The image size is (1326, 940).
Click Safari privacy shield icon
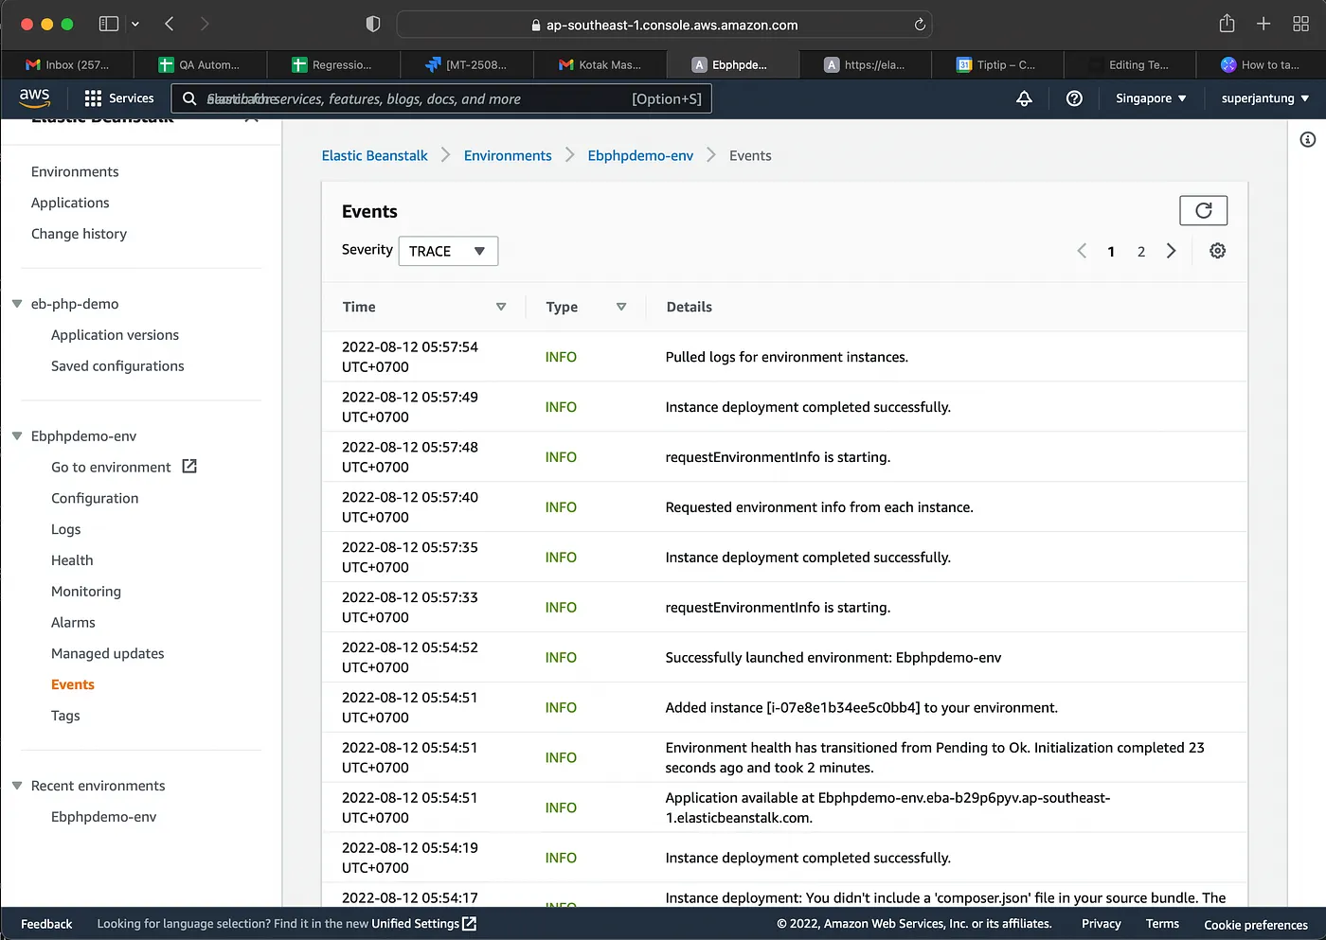(x=373, y=24)
